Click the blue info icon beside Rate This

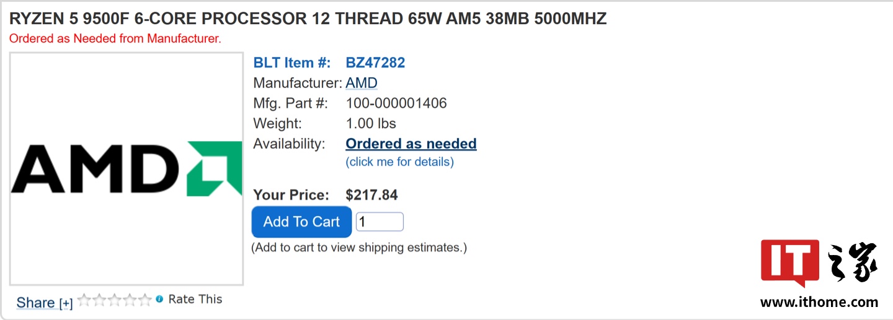(x=159, y=299)
